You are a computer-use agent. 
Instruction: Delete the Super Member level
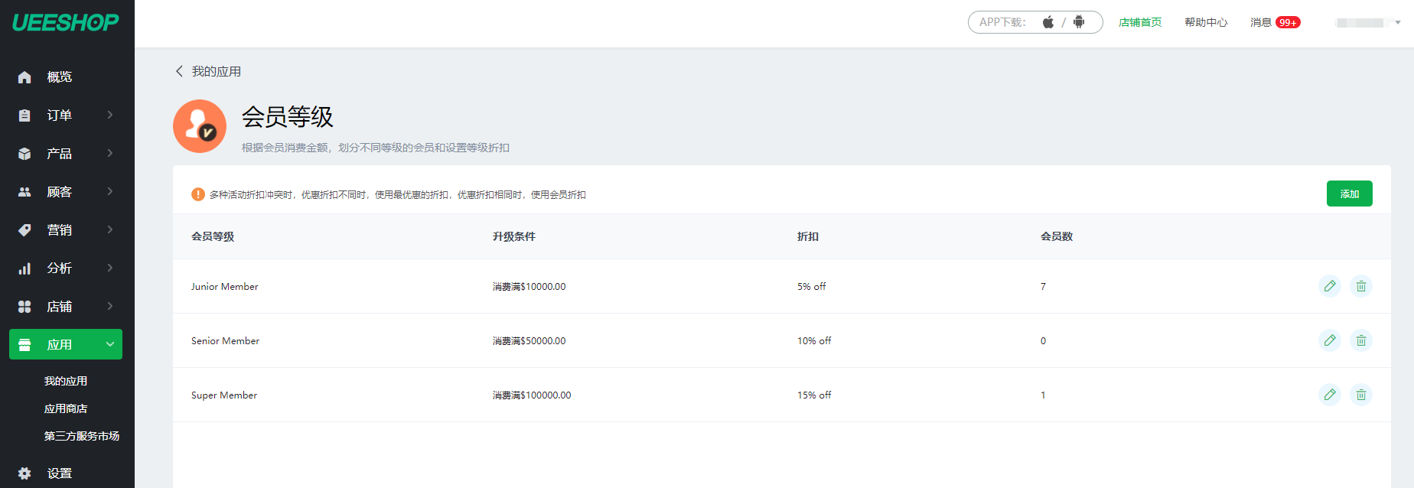[1361, 395]
